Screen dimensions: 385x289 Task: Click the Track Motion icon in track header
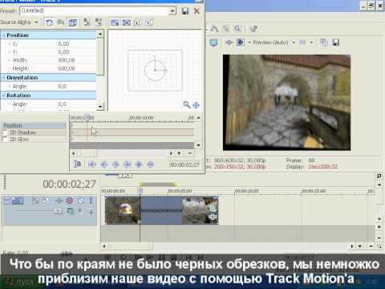[x=59, y=201]
